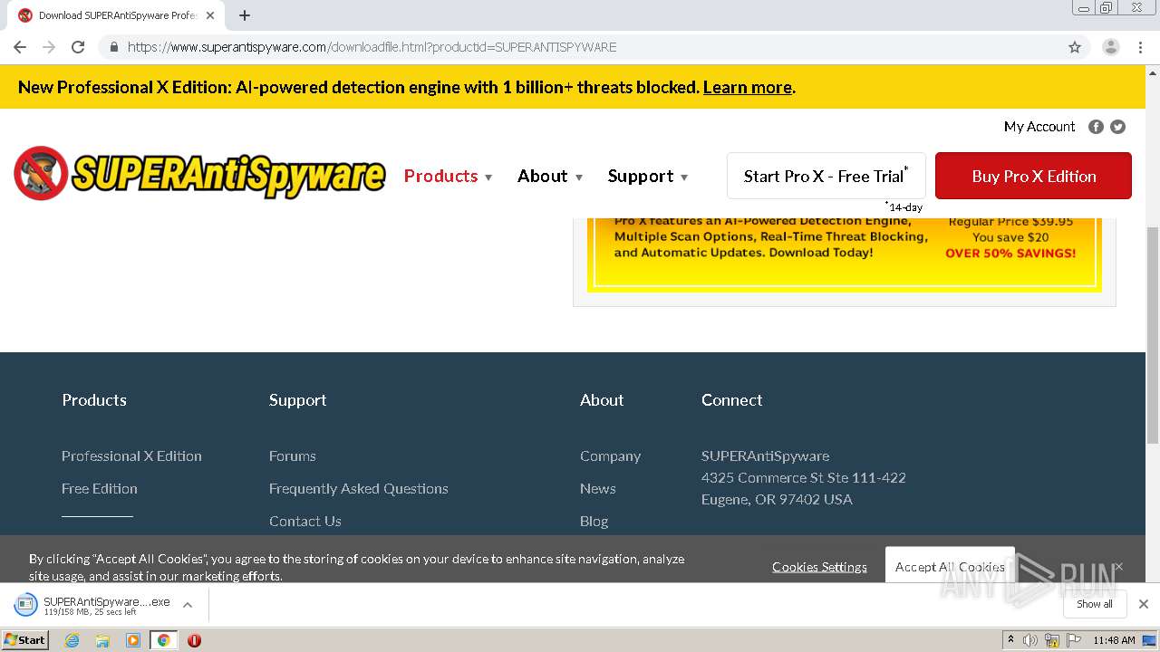Open network tray icon
Image resolution: width=1160 pixels, height=652 pixels.
point(1052,640)
